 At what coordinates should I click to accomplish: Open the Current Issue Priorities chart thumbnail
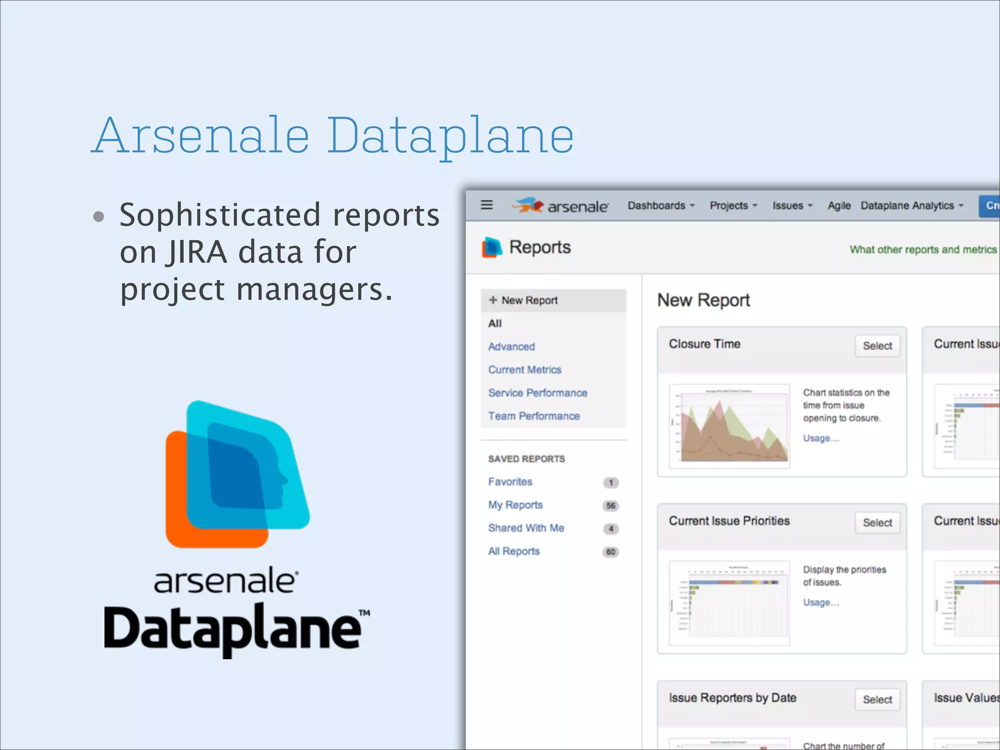tap(729, 603)
